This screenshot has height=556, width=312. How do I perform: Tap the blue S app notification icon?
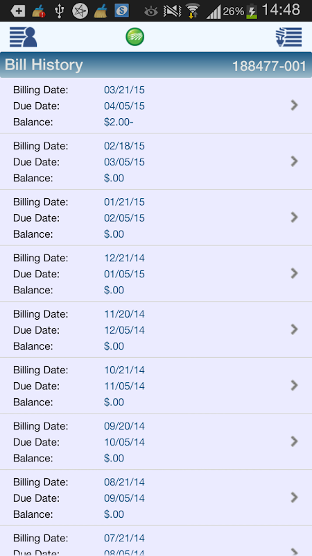coord(122,11)
